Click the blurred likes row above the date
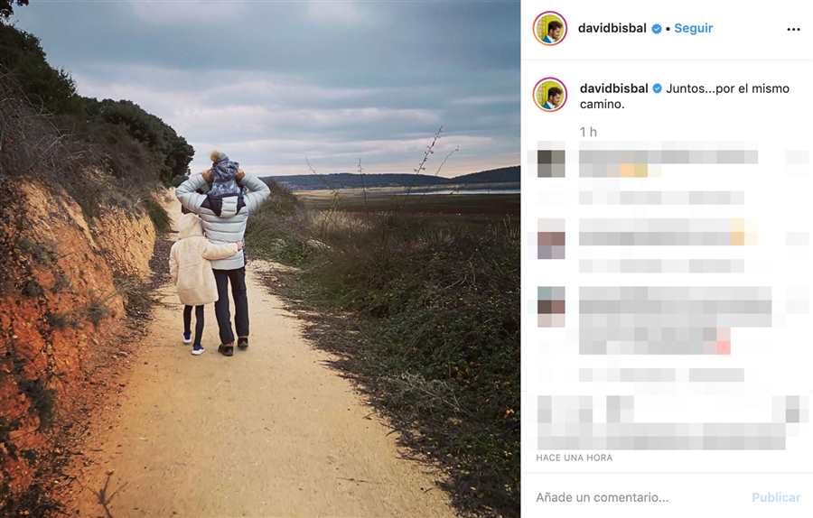The image size is (813, 518). click(x=672, y=422)
